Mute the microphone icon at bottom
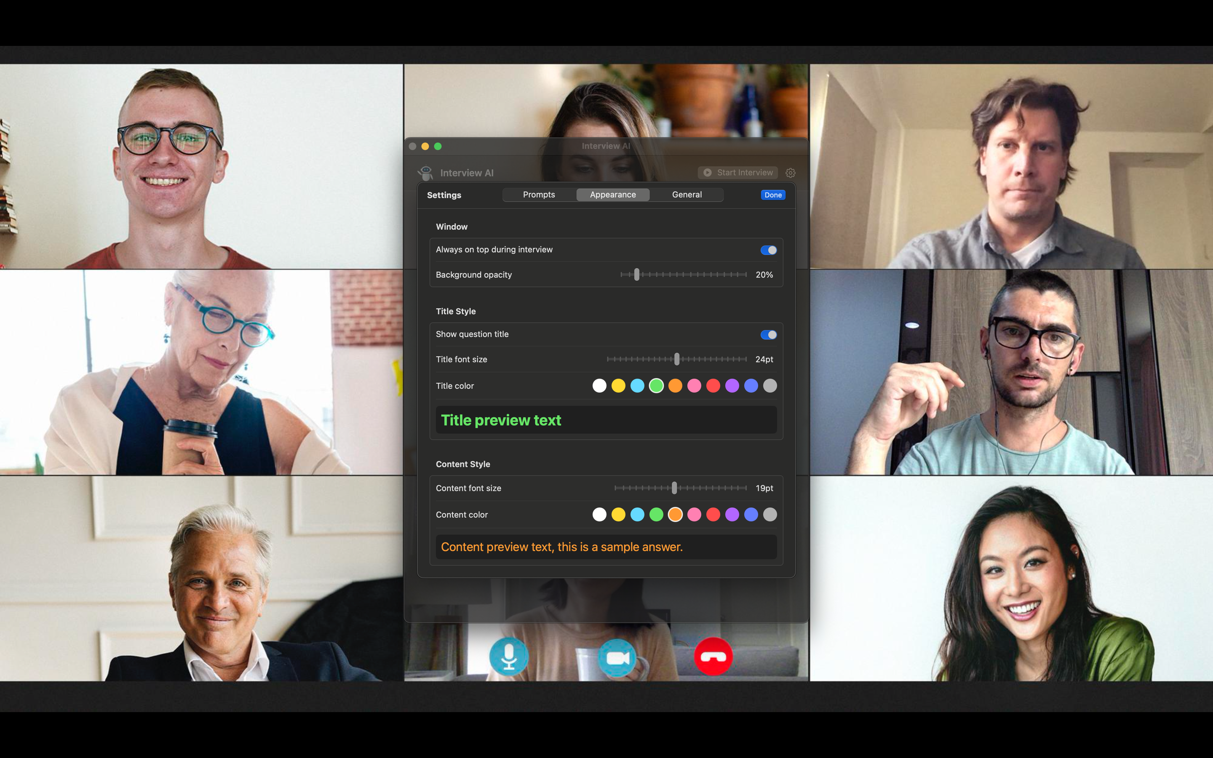Viewport: 1213px width, 758px height. [509, 657]
